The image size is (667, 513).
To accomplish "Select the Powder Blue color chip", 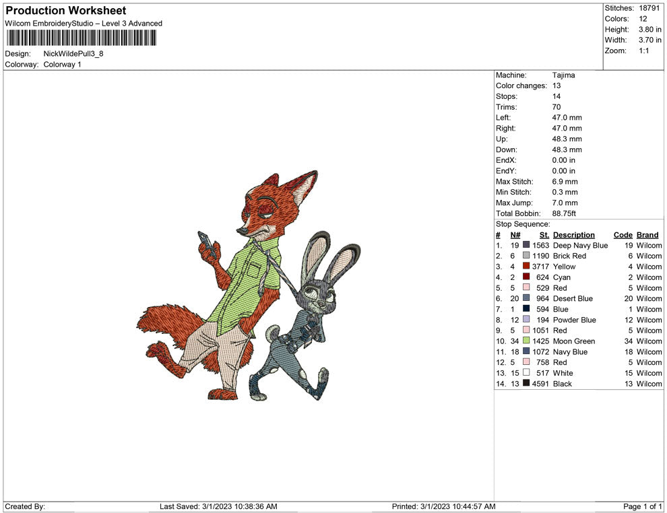I will point(524,320).
